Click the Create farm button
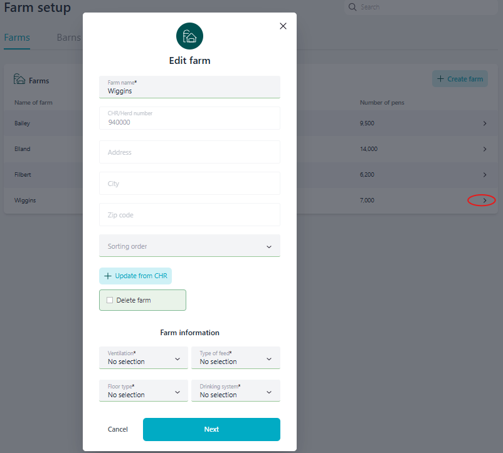 point(460,79)
